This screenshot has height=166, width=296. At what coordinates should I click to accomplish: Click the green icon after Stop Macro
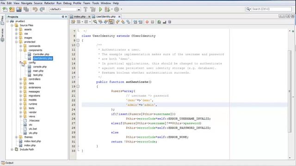(x=159, y=22)
